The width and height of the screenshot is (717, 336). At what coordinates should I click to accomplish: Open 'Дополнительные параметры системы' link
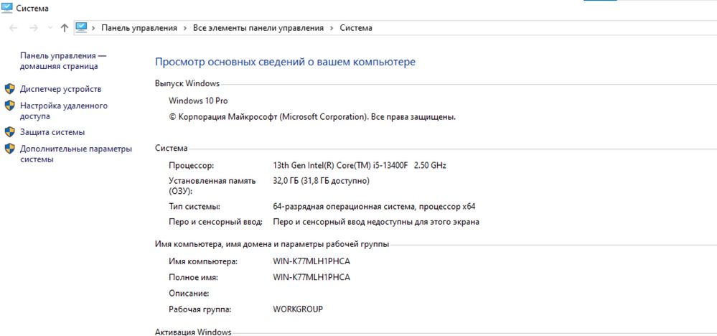[x=76, y=154]
